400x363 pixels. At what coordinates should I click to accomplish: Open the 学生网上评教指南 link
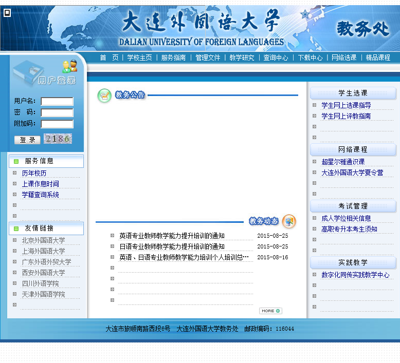pos(346,116)
